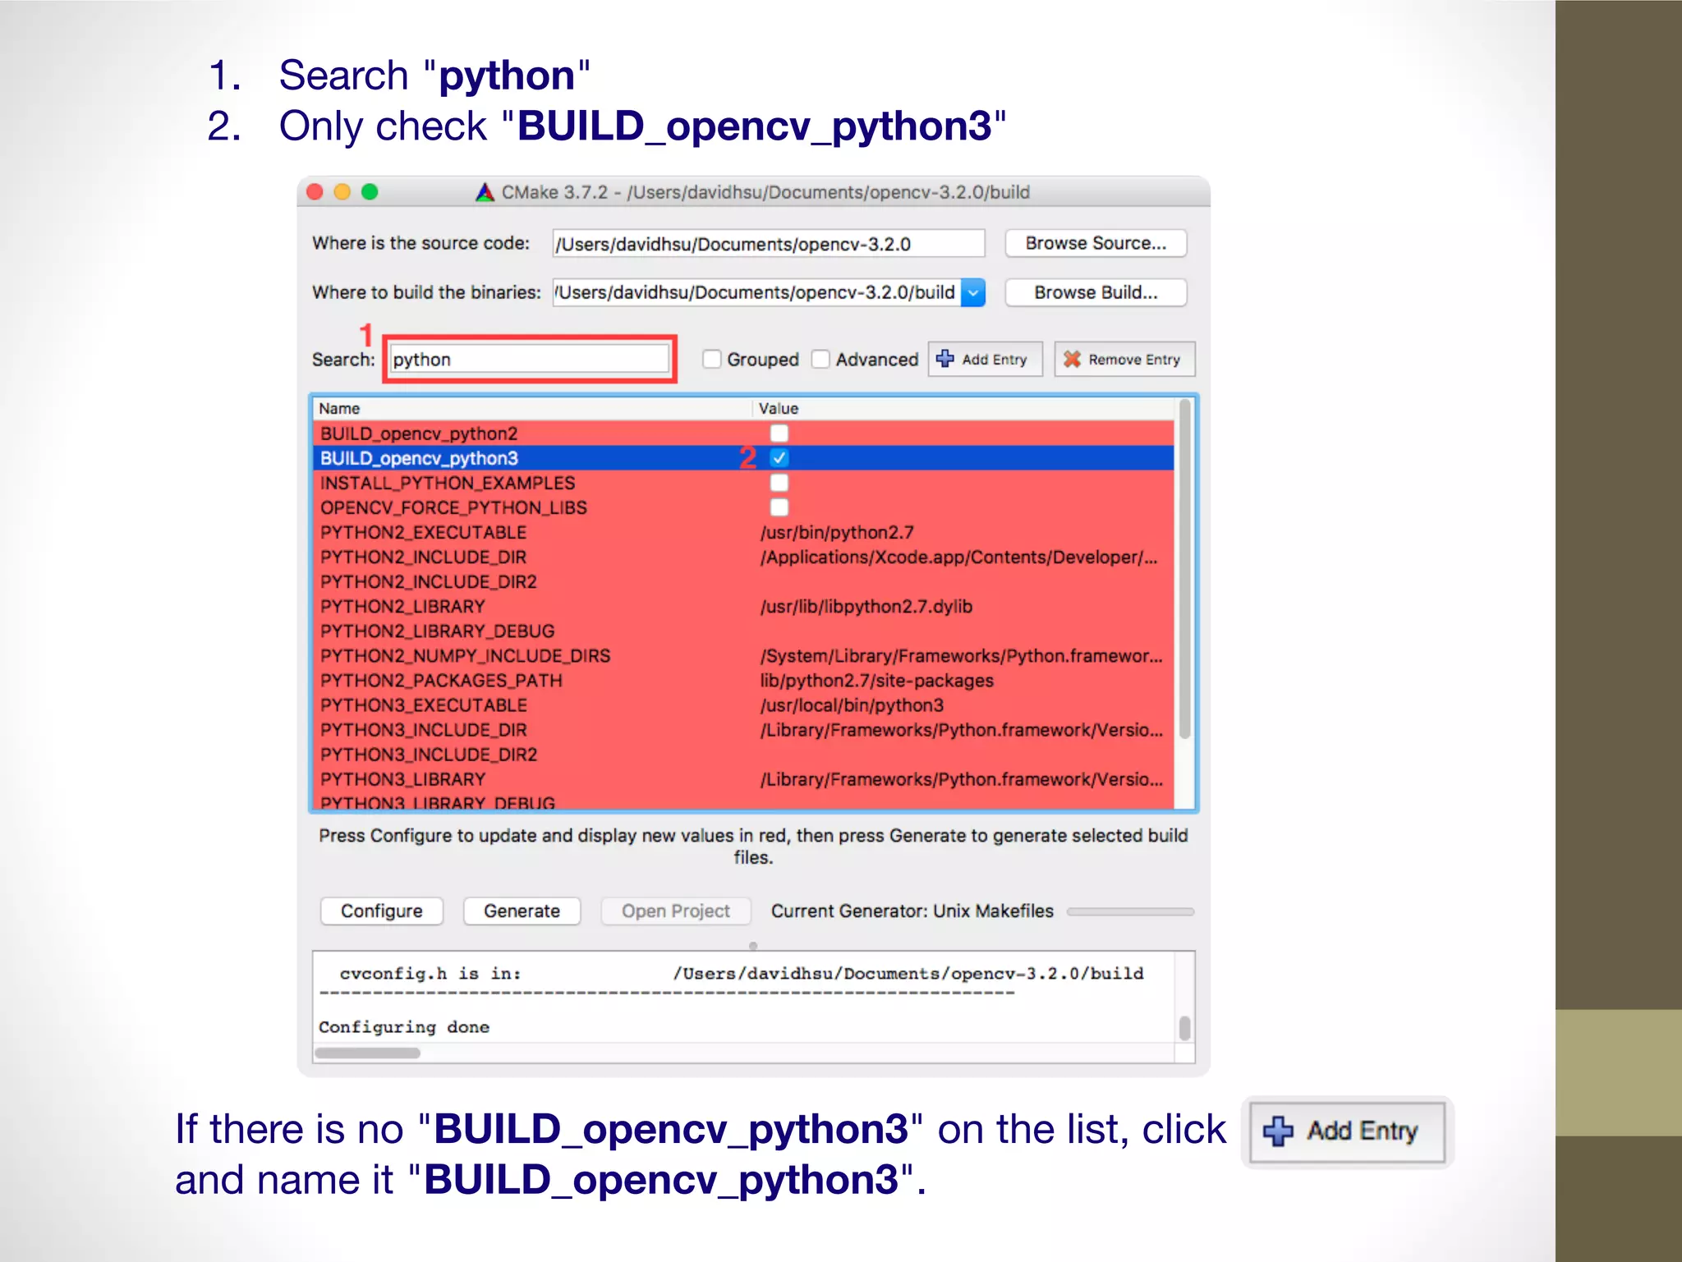The width and height of the screenshot is (1682, 1262).
Task: Click the output log vertical scrollbar
Action: click(1184, 1028)
